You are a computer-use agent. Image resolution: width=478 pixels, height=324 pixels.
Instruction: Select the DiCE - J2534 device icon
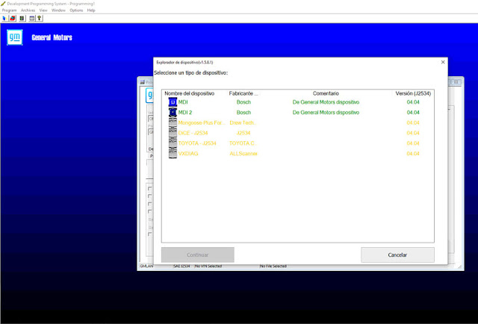point(173,133)
